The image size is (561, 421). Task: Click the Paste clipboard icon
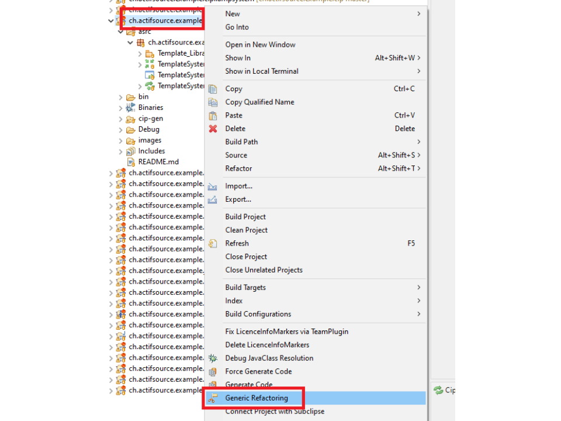tap(213, 115)
